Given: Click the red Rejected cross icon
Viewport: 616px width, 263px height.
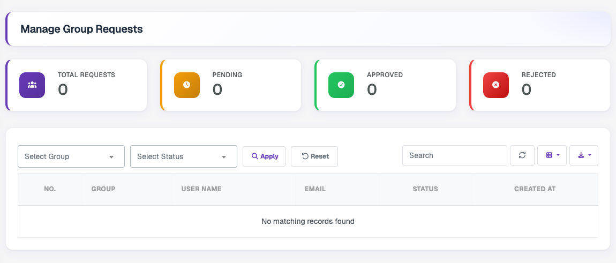Looking at the screenshot, I should tap(496, 85).
